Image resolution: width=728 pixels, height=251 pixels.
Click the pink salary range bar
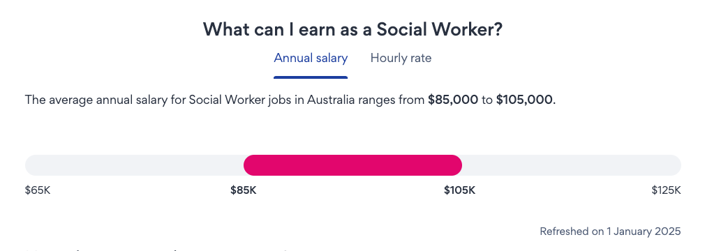point(353,165)
